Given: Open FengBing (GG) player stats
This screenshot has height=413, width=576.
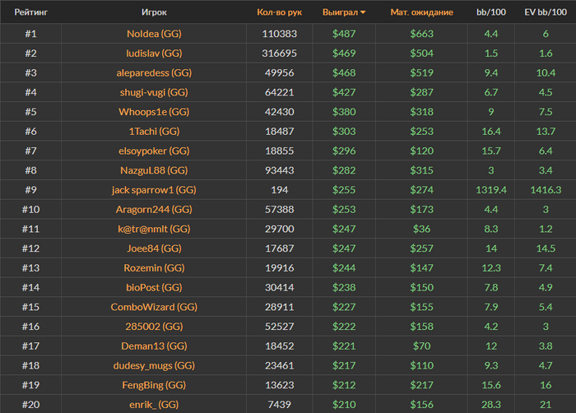Looking at the screenshot, I should click(154, 384).
